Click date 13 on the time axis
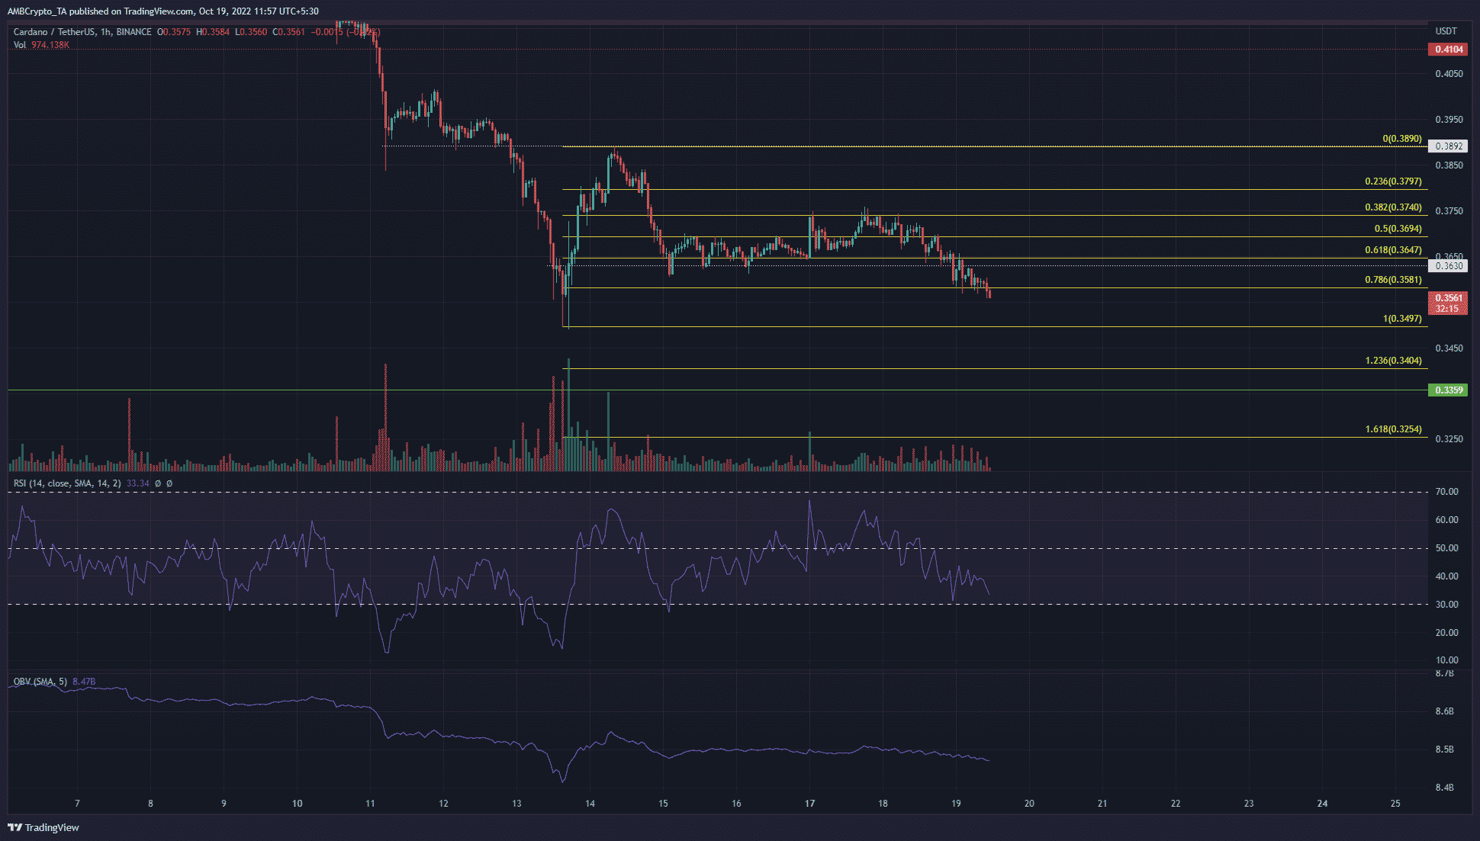The height and width of the screenshot is (841, 1480). click(x=516, y=804)
